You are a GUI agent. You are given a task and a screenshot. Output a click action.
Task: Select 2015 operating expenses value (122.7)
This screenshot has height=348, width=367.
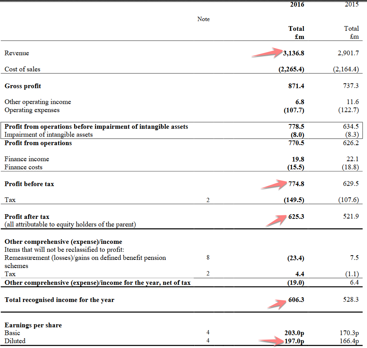coord(348,110)
